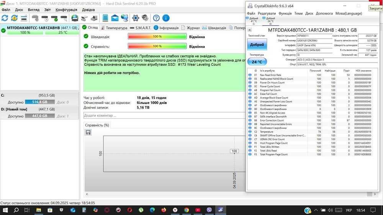Viewport: 383px width, 215px height.
Task: Click the drive with magnifier surface test icon
Action: [64, 18]
